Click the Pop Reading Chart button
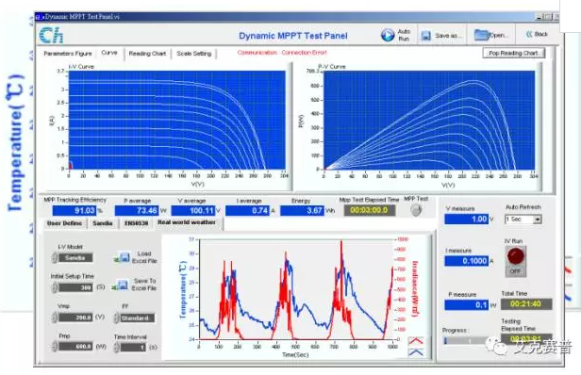This screenshot has height=375, width=581. click(x=513, y=53)
